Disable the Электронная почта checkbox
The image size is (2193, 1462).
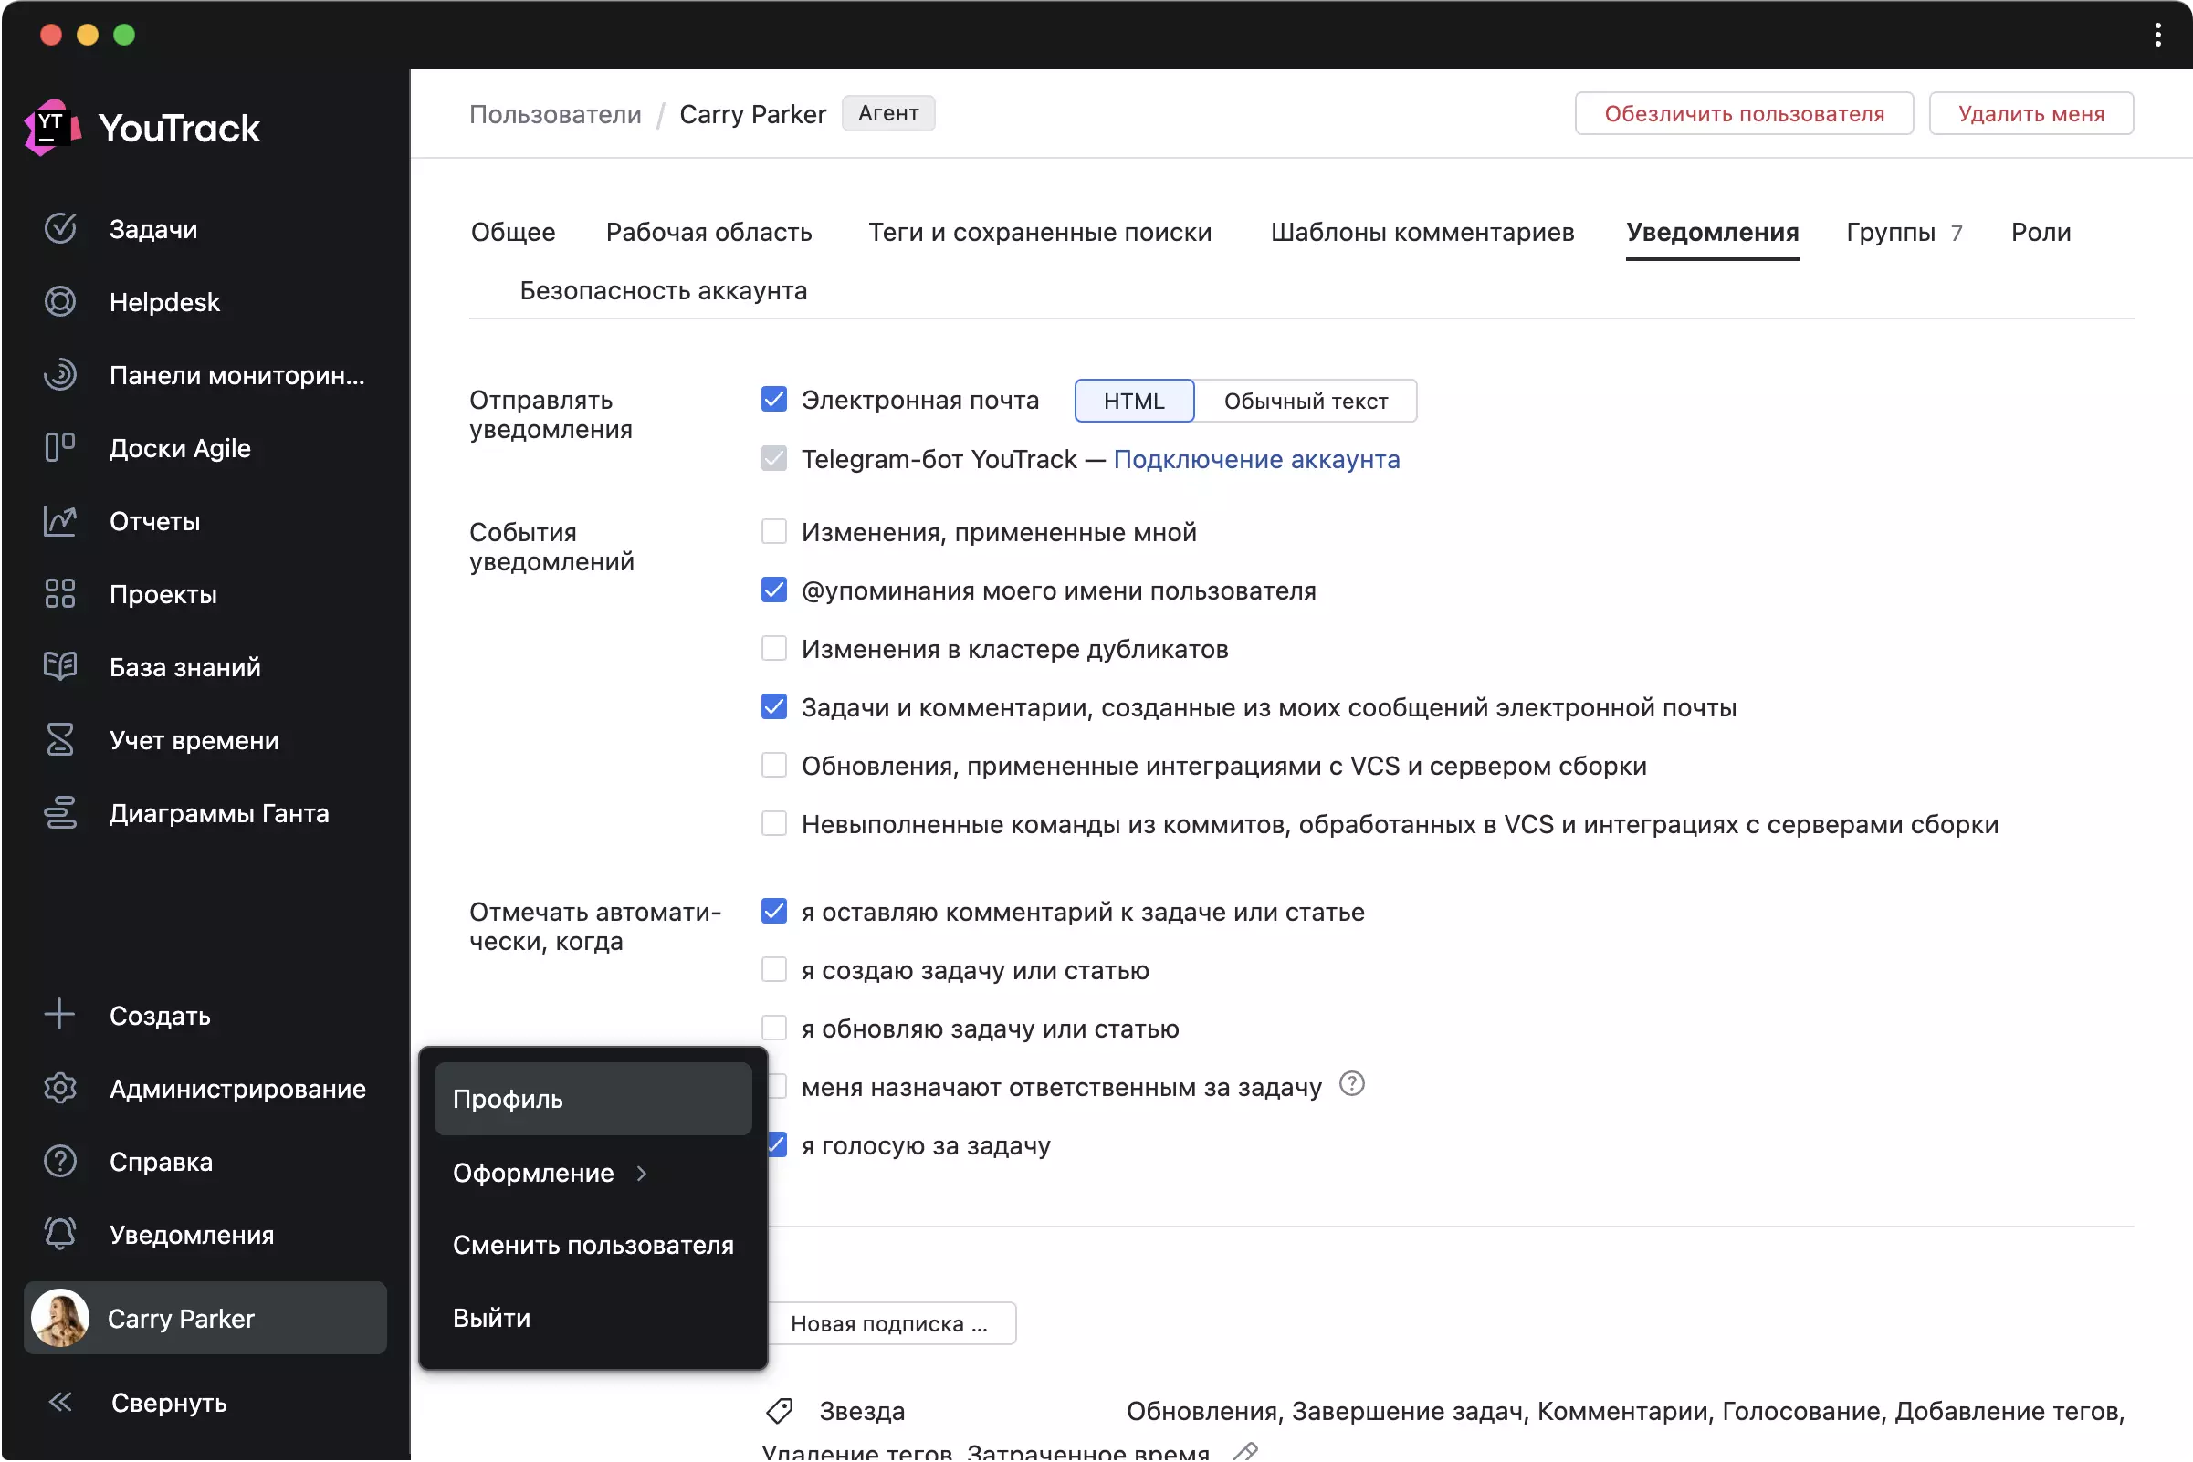[774, 400]
